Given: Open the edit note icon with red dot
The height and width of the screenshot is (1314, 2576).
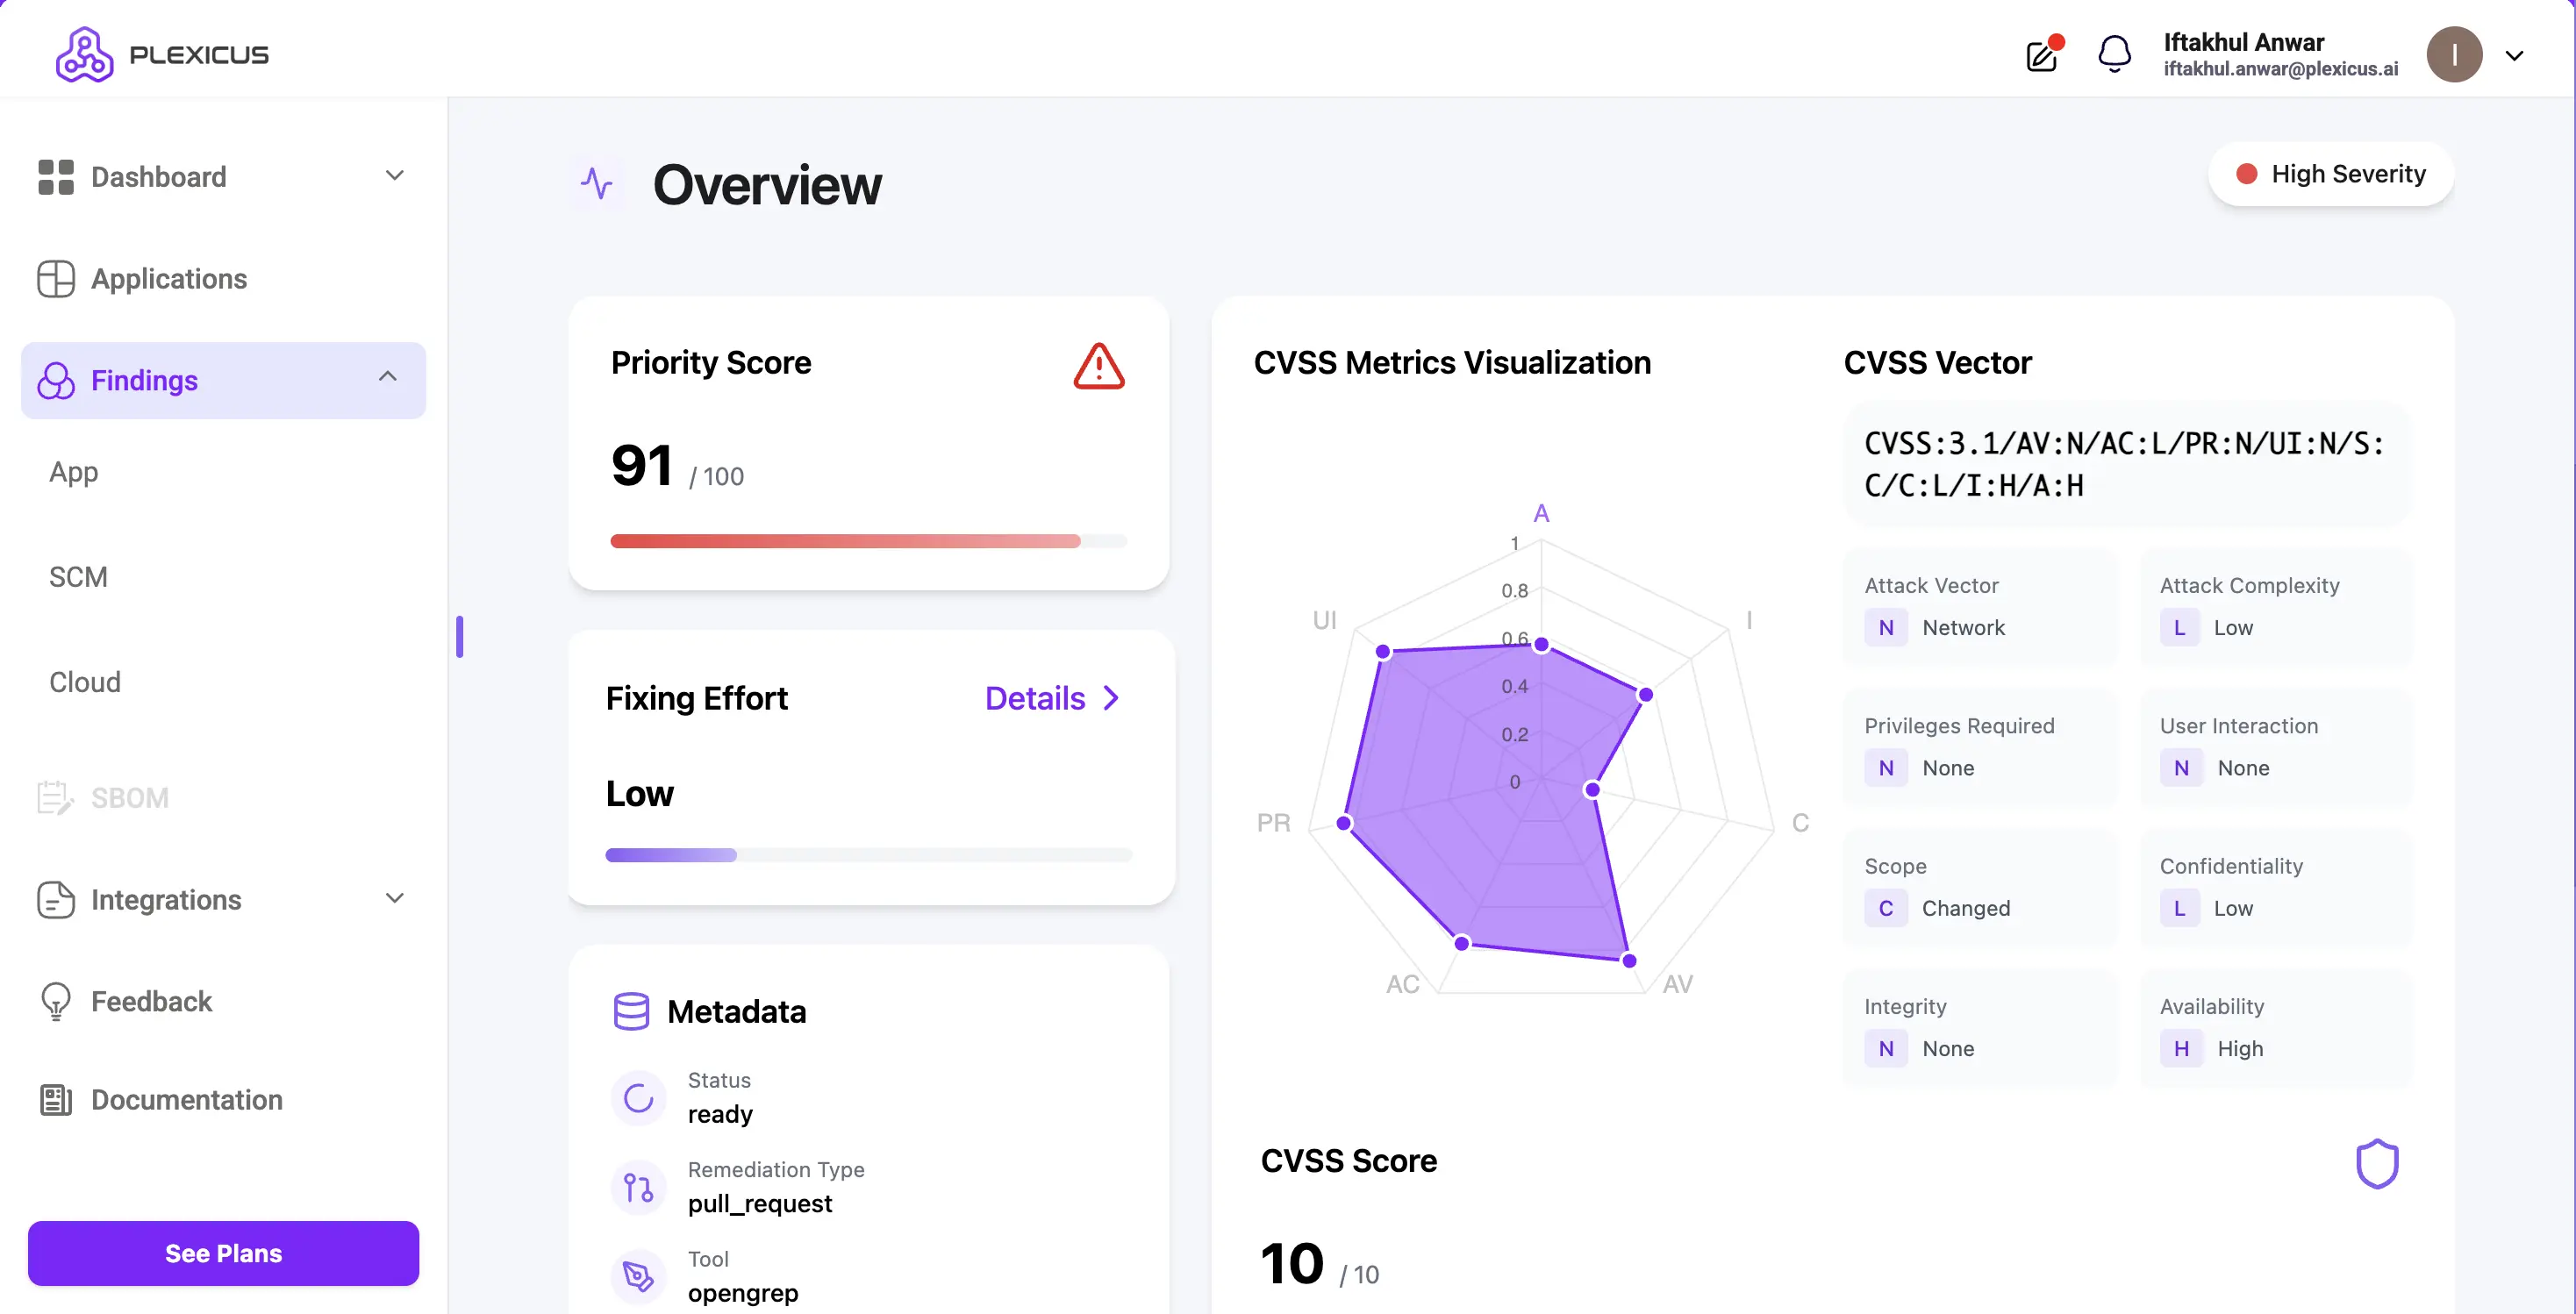Looking at the screenshot, I should coord(2042,55).
